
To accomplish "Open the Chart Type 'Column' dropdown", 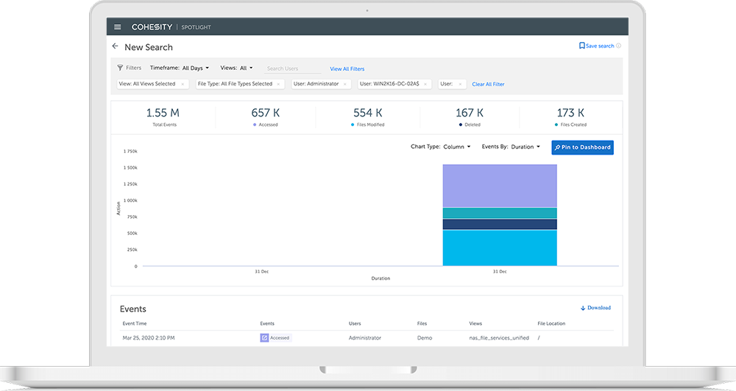I will pyautogui.click(x=457, y=147).
